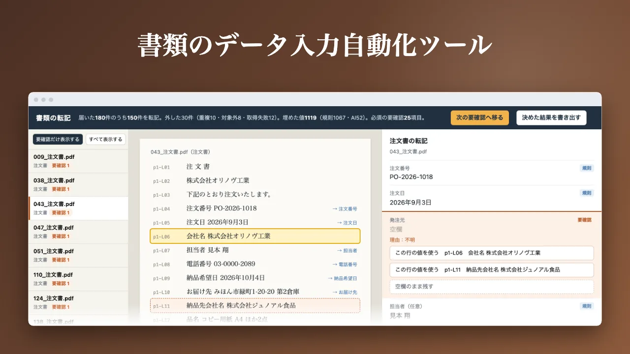The height and width of the screenshot is (354, 630).
Task: Click the 注文日 value 2026年9月3日 in right panel
Action: pos(410,203)
